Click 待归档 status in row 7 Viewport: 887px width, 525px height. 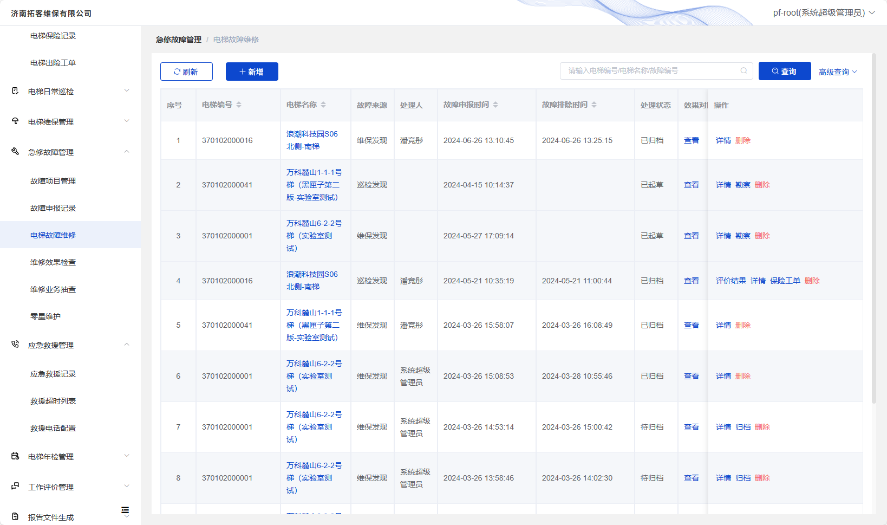point(652,427)
